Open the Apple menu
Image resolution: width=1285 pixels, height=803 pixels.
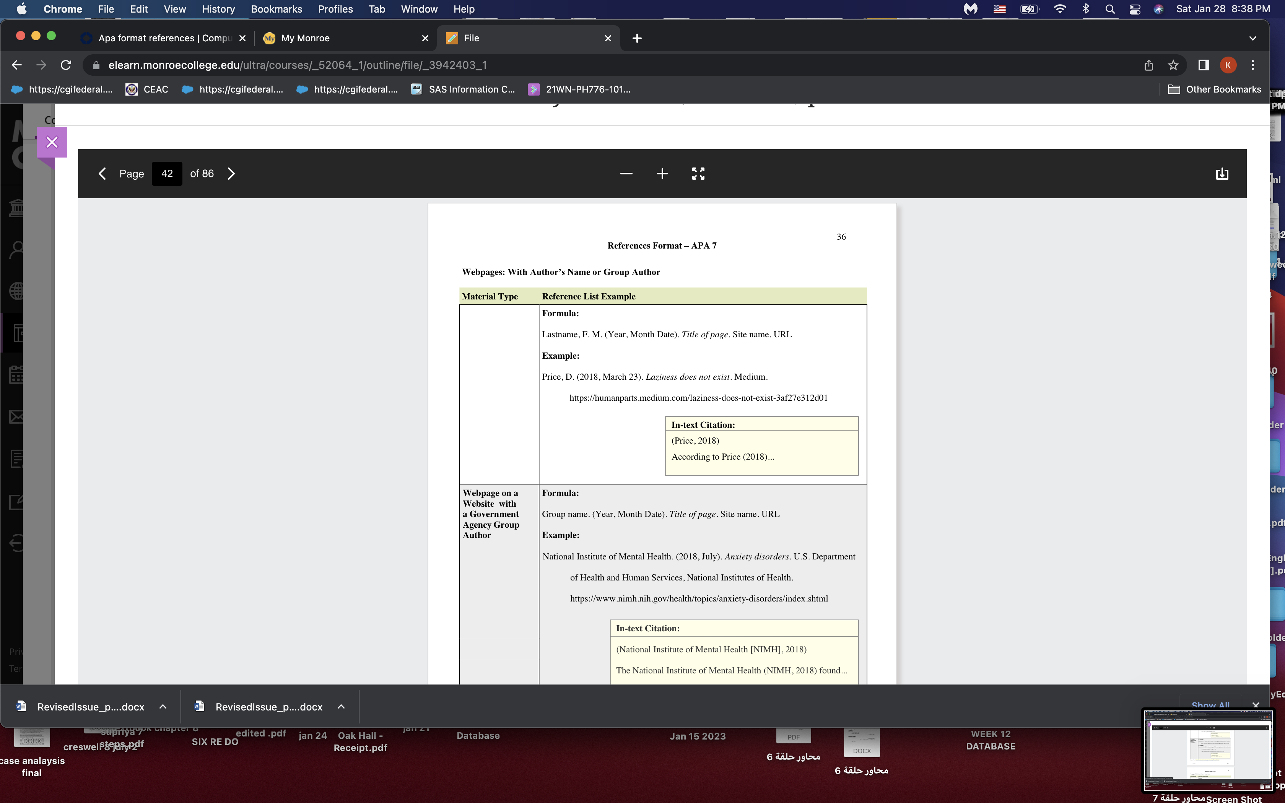pyautogui.click(x=22, y=9)
